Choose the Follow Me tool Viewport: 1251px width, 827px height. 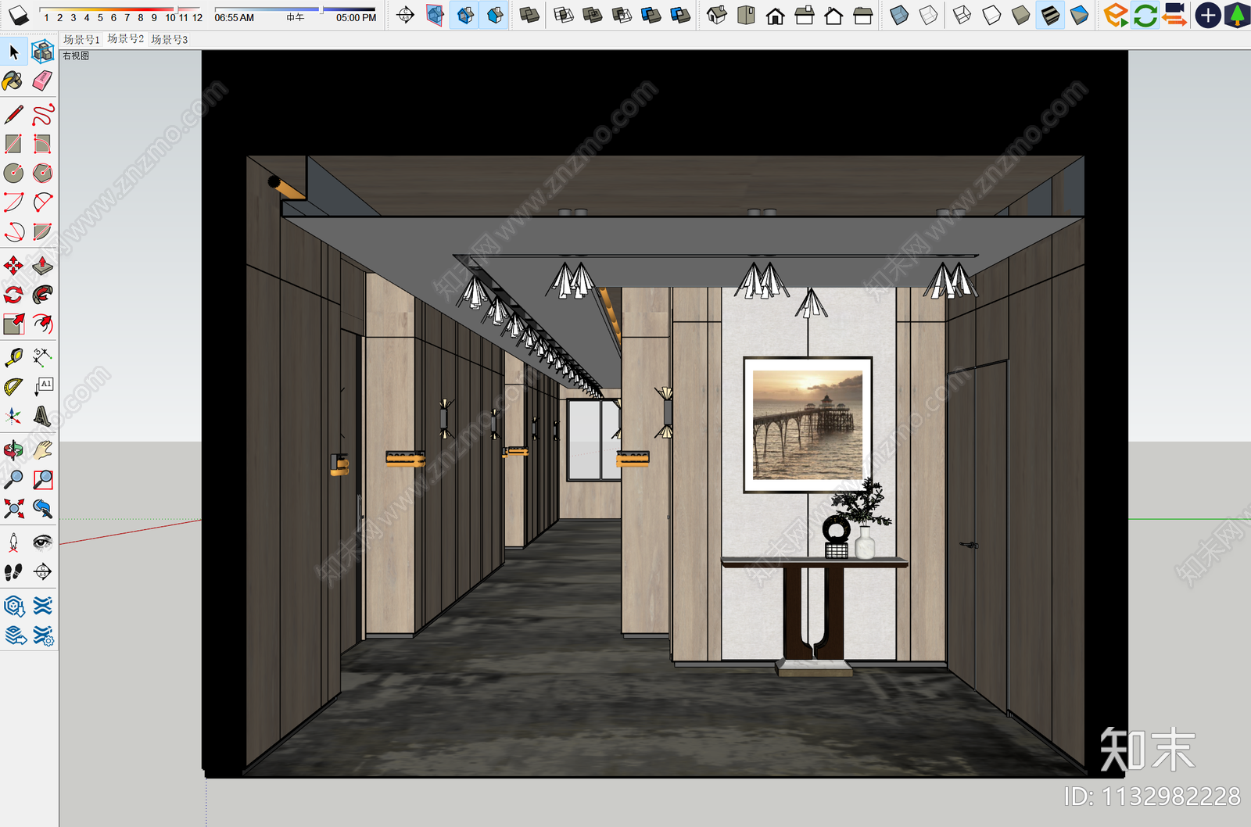point(42,295)
